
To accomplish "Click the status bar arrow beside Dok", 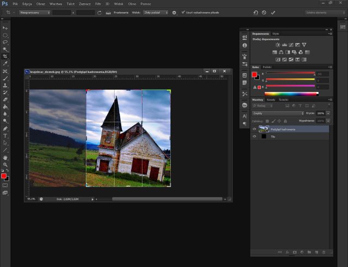I will 92,200.
